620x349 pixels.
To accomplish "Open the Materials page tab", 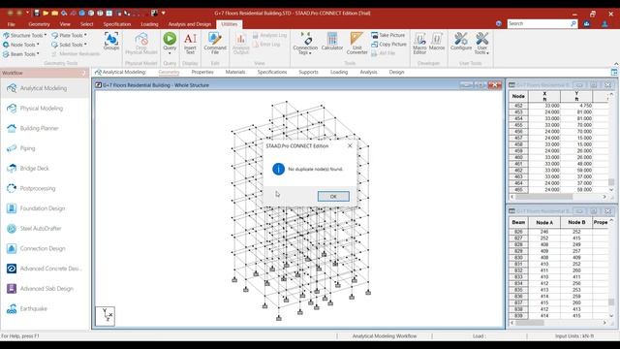I will [x=235, y=72].
